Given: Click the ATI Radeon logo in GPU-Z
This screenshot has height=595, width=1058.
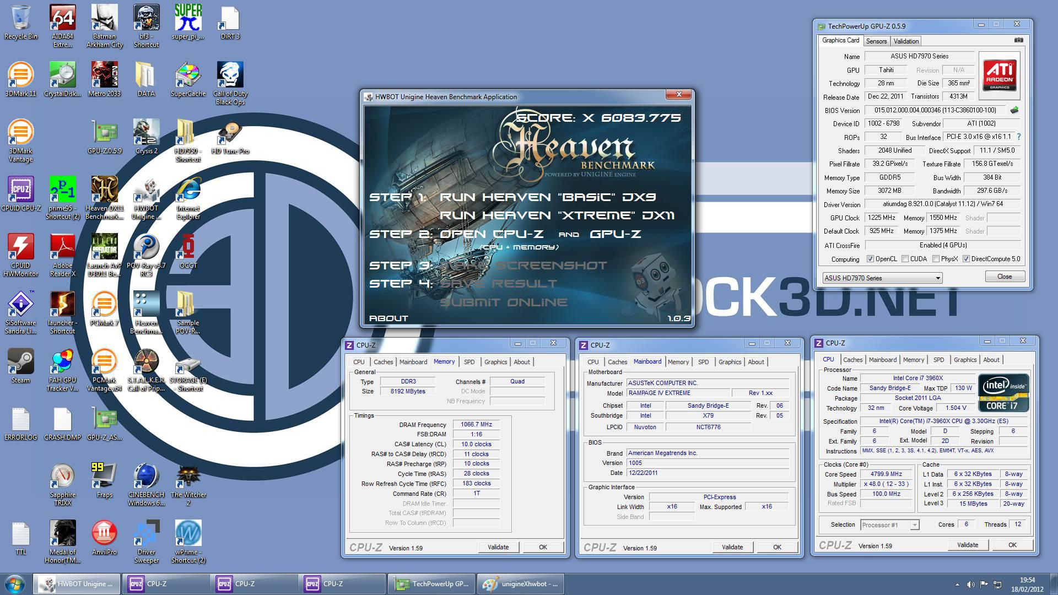Looking at the screenshot, I should click(999, 75).
